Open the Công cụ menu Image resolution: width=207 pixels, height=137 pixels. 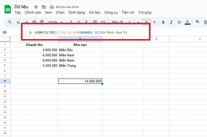click(111, 12)
